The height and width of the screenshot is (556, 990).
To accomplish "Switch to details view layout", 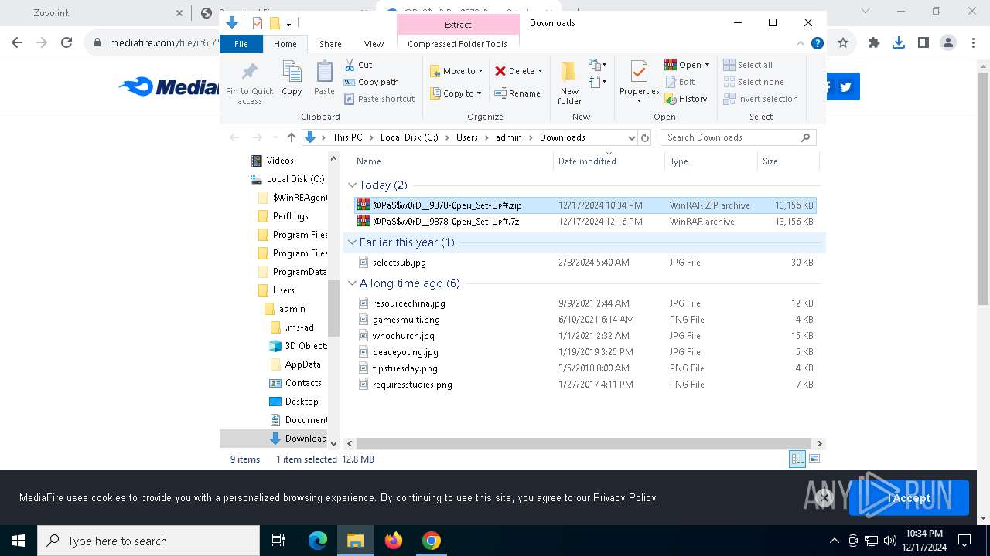I will point(797,459).
